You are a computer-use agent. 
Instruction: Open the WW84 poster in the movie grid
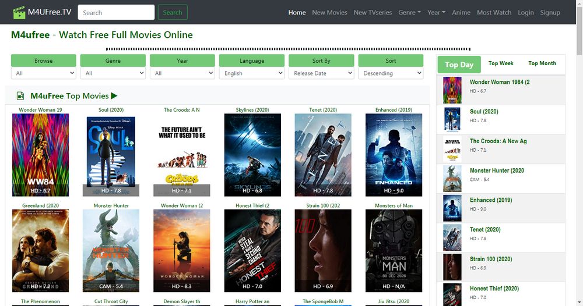41,155
